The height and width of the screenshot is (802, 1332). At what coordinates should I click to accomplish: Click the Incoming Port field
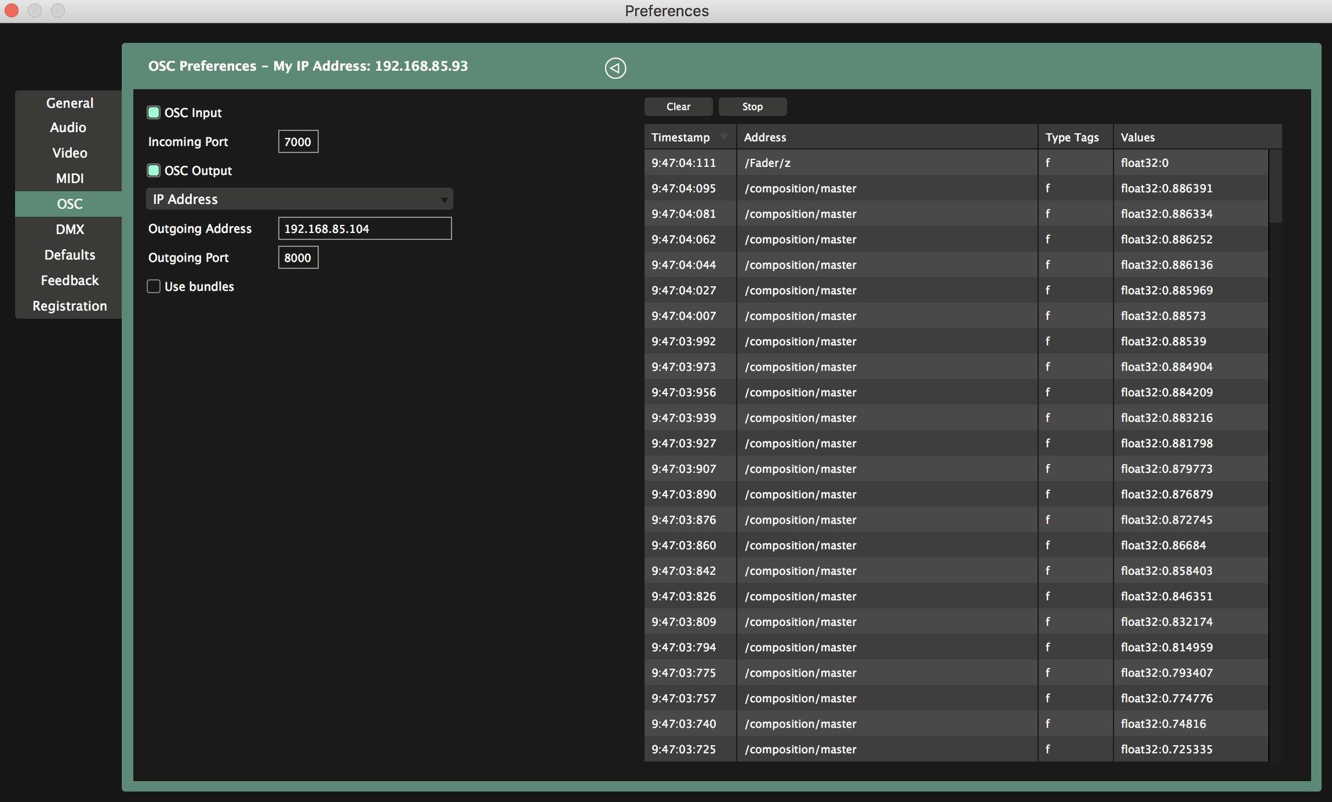(298, 141)
